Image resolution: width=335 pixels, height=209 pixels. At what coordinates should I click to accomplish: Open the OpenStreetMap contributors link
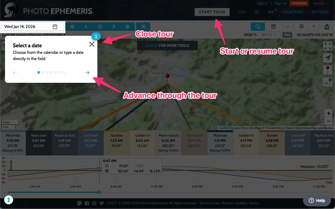click(306, 128)
